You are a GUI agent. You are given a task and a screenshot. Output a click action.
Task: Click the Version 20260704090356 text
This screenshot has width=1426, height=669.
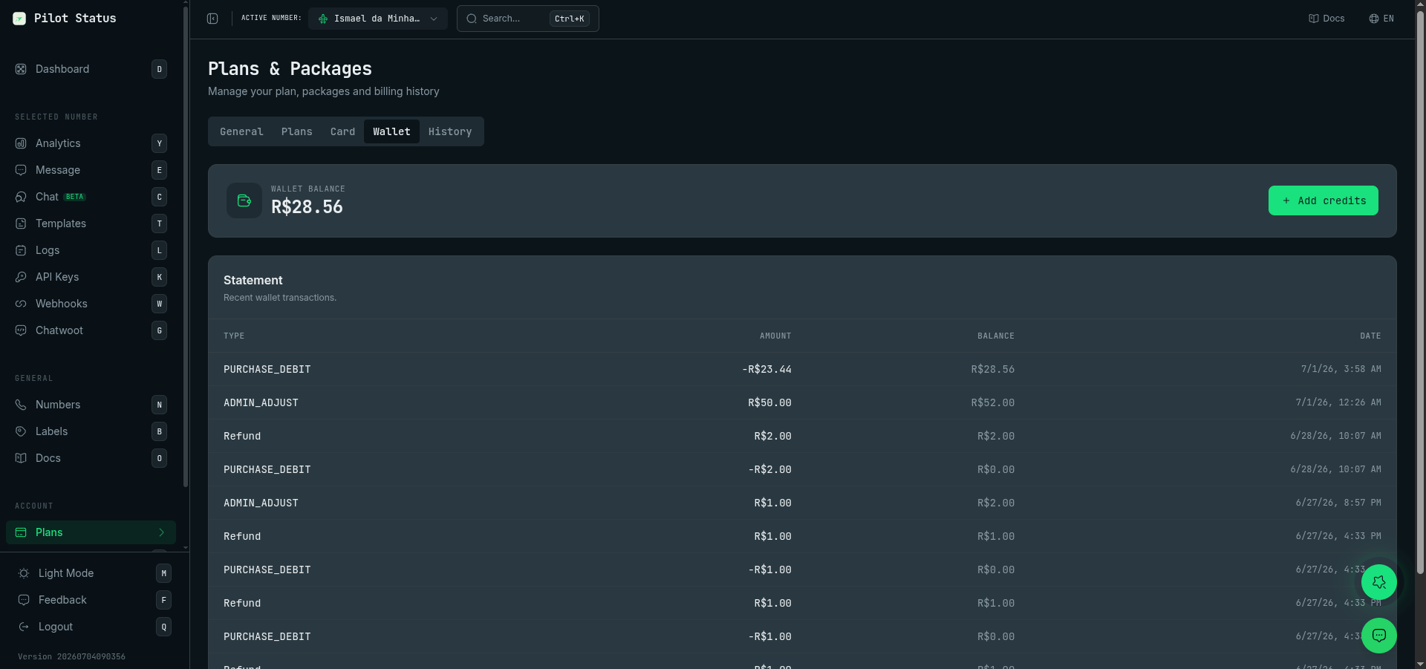tap(71, 656)
